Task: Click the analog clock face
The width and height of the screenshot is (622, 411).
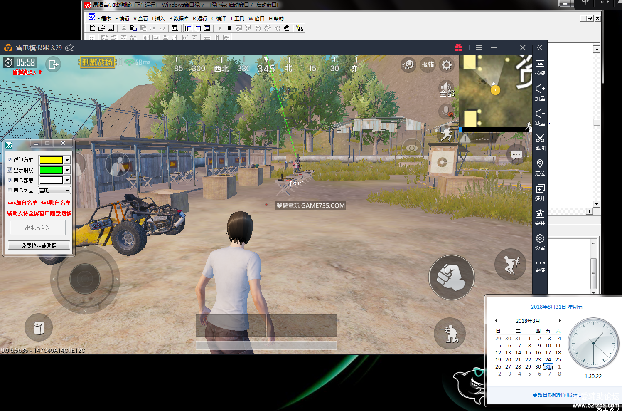Action: (593, 344)
